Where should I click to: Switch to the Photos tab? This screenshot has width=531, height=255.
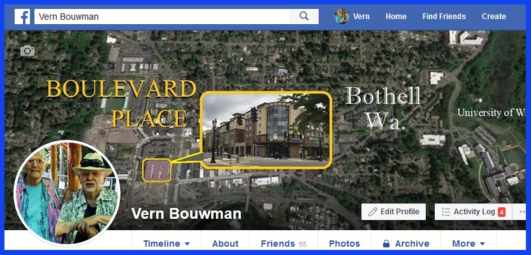pos(344,244)
